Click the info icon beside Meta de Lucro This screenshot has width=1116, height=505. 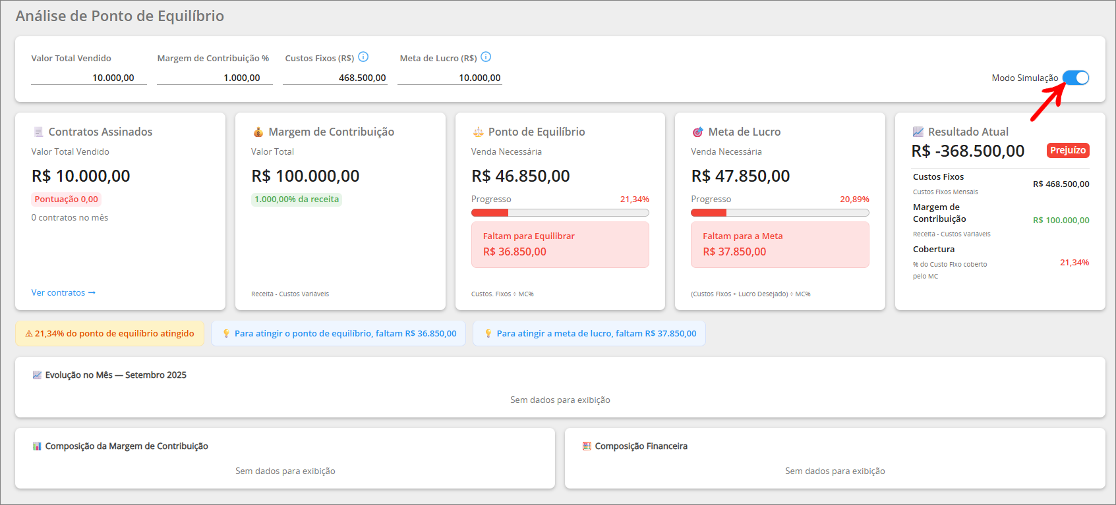pos(486,57)
